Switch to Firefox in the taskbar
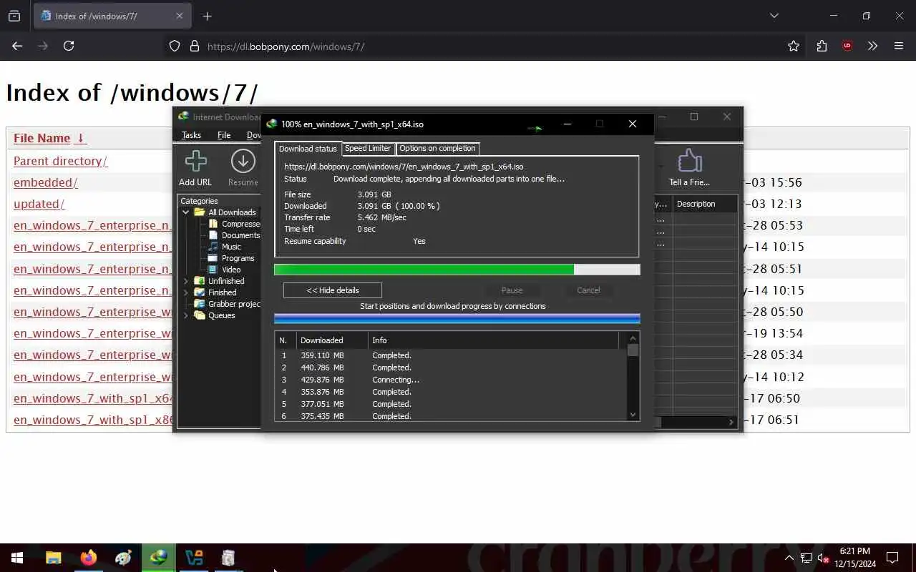The height and width of the screenshot is (572, 916). click(x=89, y=558)
